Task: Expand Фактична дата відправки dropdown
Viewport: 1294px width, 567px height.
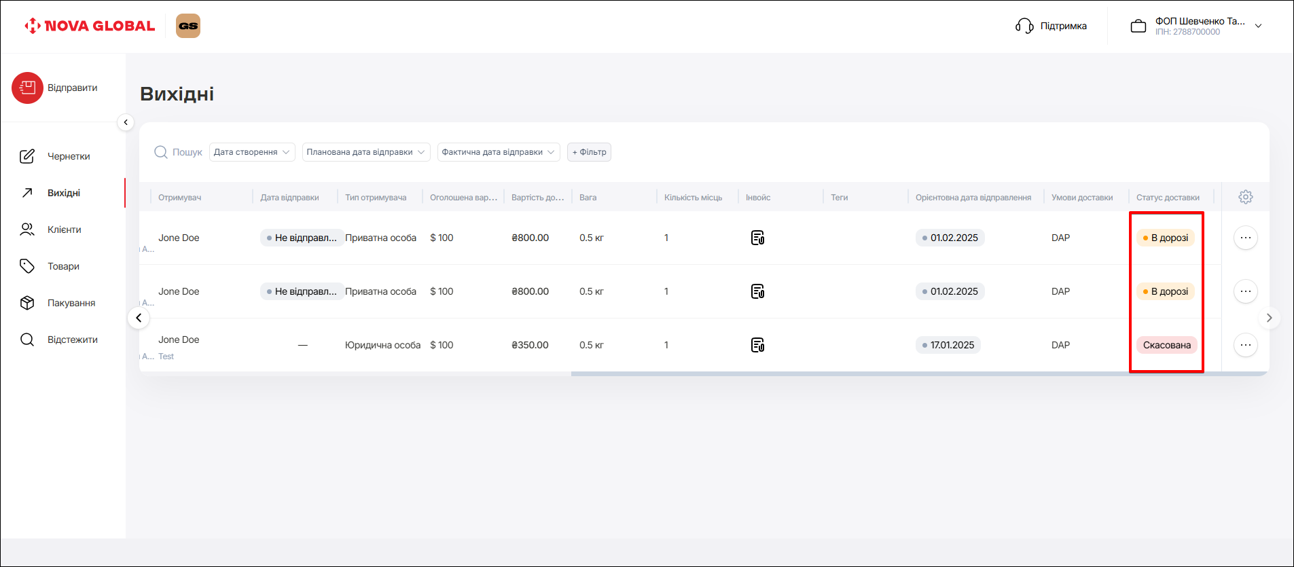Action: point(498,152)
